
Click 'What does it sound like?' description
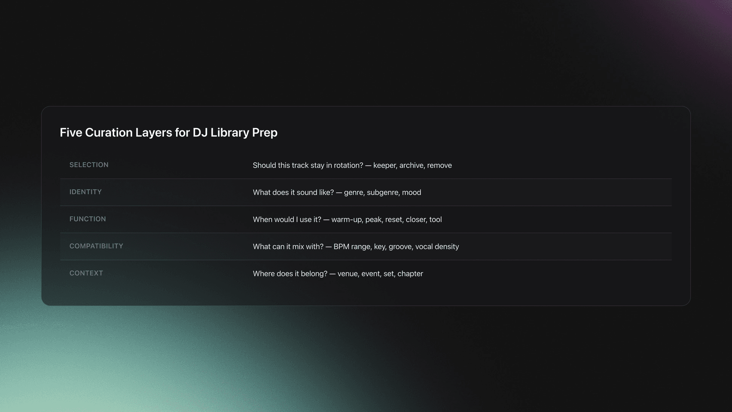click(x=293, y=192)
